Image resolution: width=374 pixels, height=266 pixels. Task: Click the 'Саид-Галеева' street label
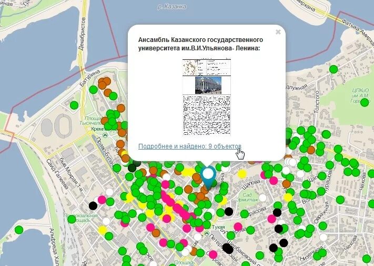[x=57, y=174]
